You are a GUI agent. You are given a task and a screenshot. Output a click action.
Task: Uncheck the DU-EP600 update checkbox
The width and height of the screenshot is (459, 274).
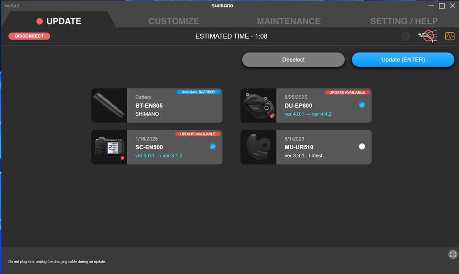pos(362,105)
